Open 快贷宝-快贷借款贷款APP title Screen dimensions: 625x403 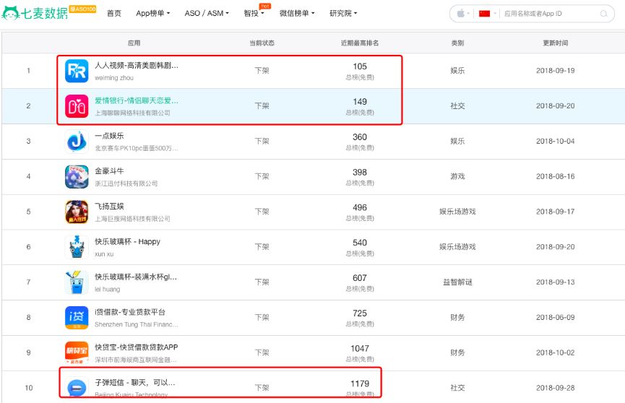[x=137, y=347]
